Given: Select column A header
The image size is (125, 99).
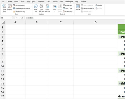Looking at the screenshot, I should click(x=15, y=22).
